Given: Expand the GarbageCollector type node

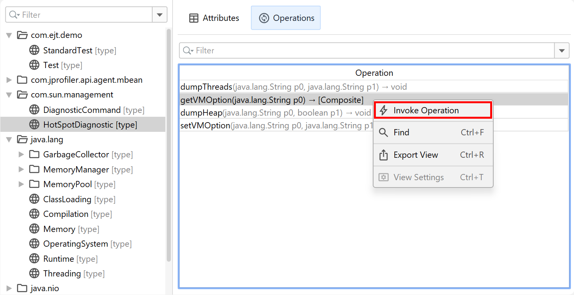Looking at the screenshot, I should click(x=22, y=155).
